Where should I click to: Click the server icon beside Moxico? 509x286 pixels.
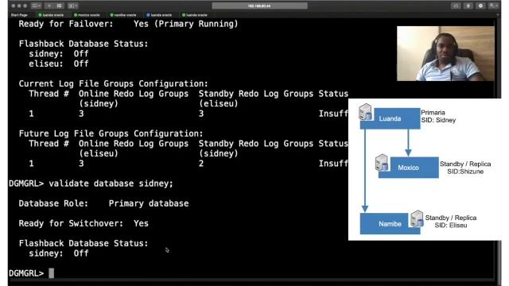pos(382,162)
